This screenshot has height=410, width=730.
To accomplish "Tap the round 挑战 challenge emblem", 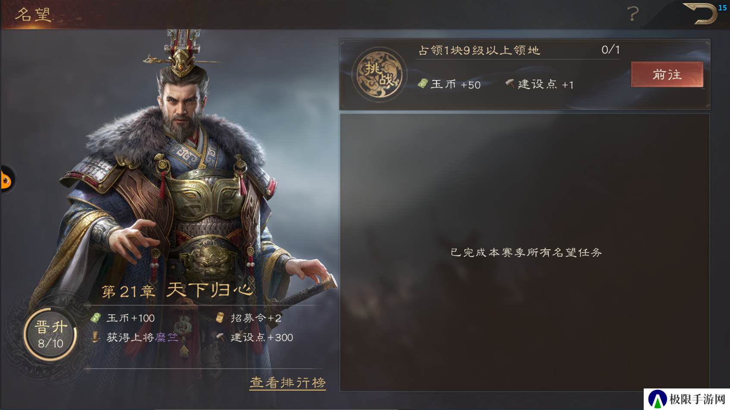I will (379, 75).
